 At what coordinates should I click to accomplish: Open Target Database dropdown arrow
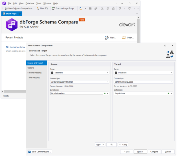point(171,93)
